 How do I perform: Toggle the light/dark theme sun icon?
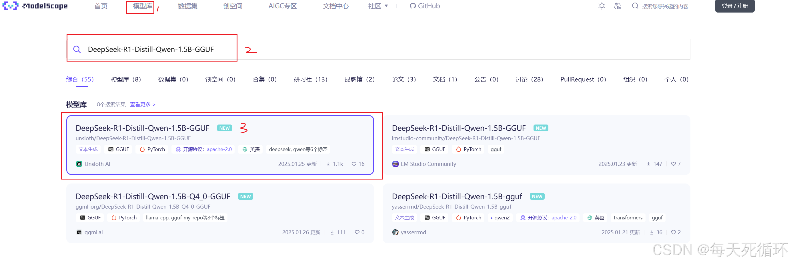click(602, 6)
